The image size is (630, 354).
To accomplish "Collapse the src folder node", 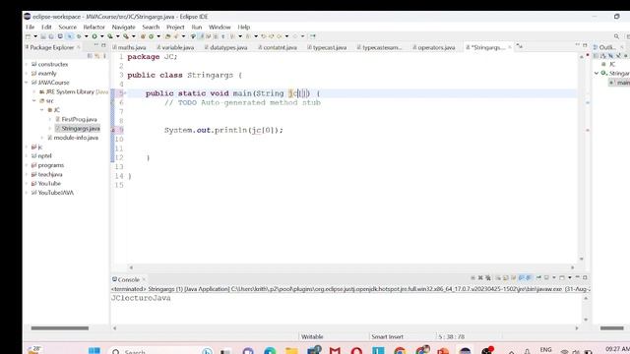I will pos(34,100).
